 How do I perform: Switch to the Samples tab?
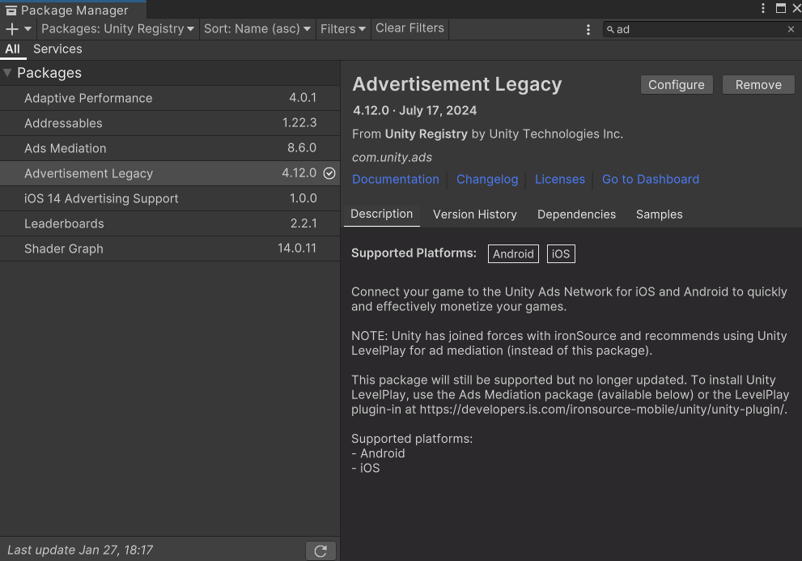[x=660, y=215]
